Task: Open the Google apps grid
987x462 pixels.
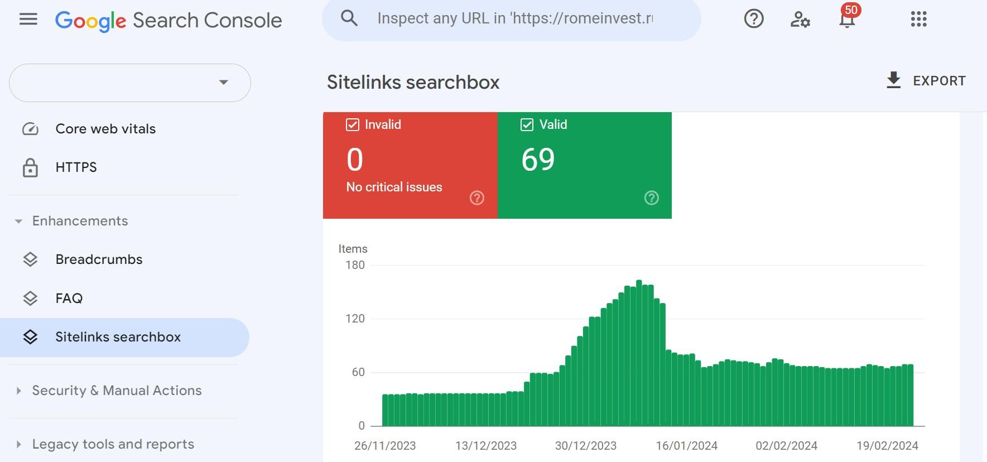Action: [918, 20]
